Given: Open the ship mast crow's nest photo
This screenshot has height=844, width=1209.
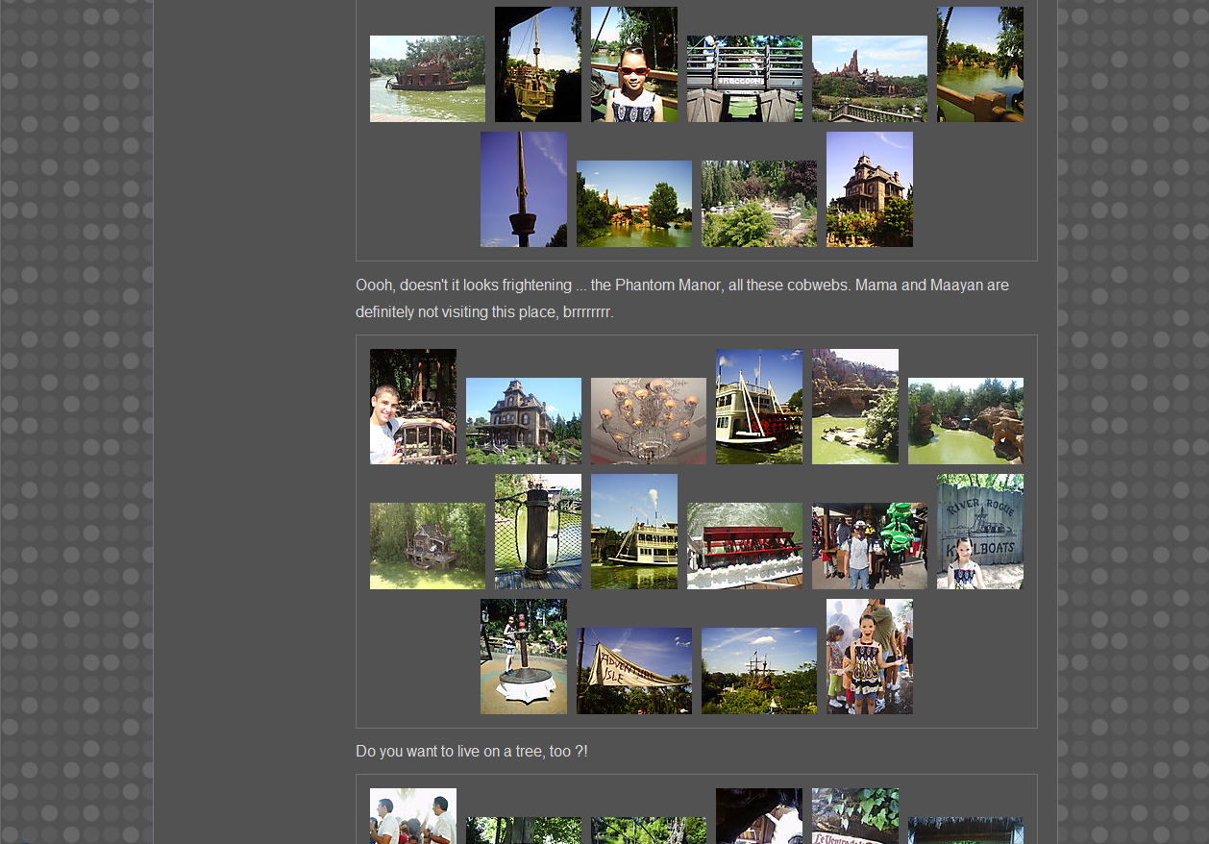Looking at the screenshot, I should (523, 189).
